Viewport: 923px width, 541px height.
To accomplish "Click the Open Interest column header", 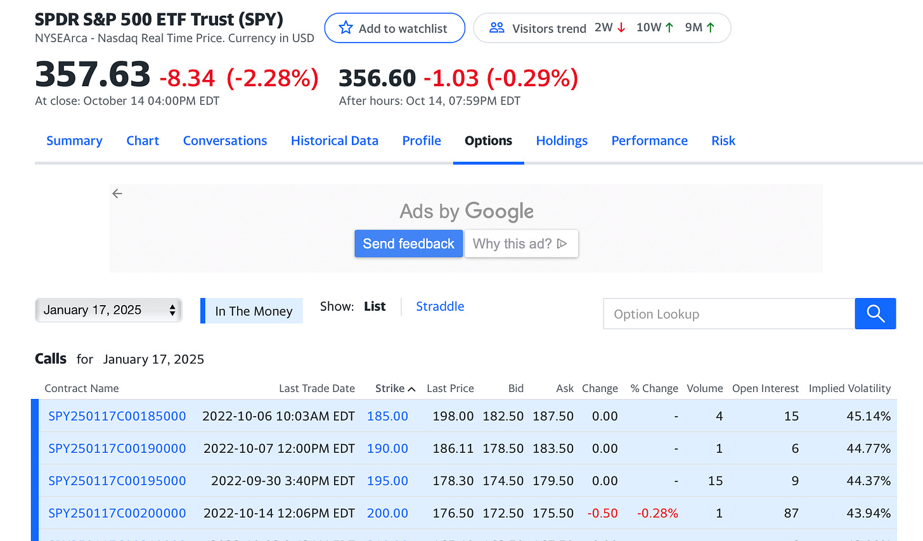I will click(765, 388).
